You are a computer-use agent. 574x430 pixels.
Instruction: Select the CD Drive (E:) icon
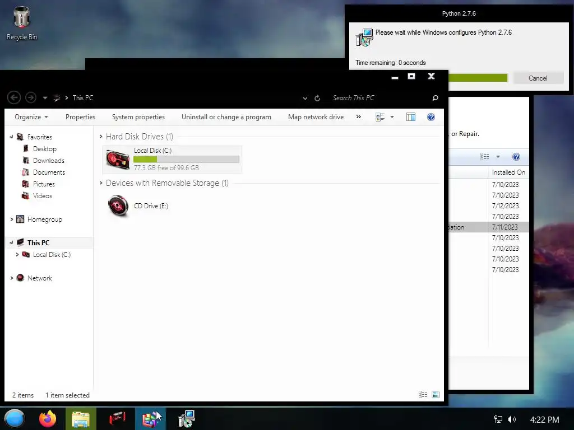[x=118, y=206]
